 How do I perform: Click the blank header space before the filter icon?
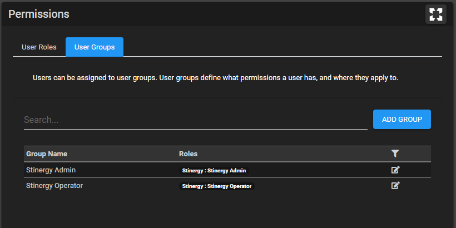pyautogui.click(x=294, y=154)
